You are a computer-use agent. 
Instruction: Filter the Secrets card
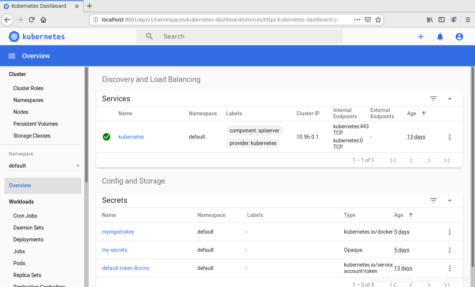click(x=433, y=200)
